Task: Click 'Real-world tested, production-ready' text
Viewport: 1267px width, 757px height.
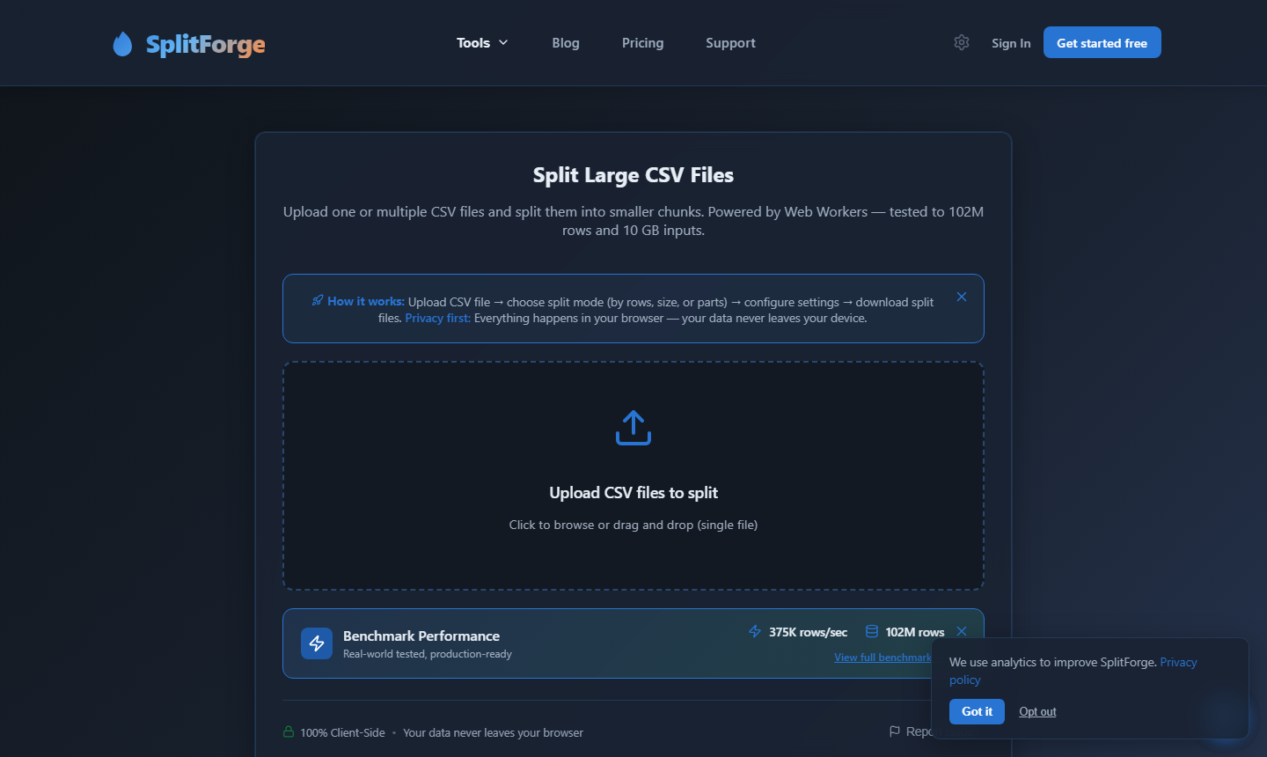Action: (428, 654)
